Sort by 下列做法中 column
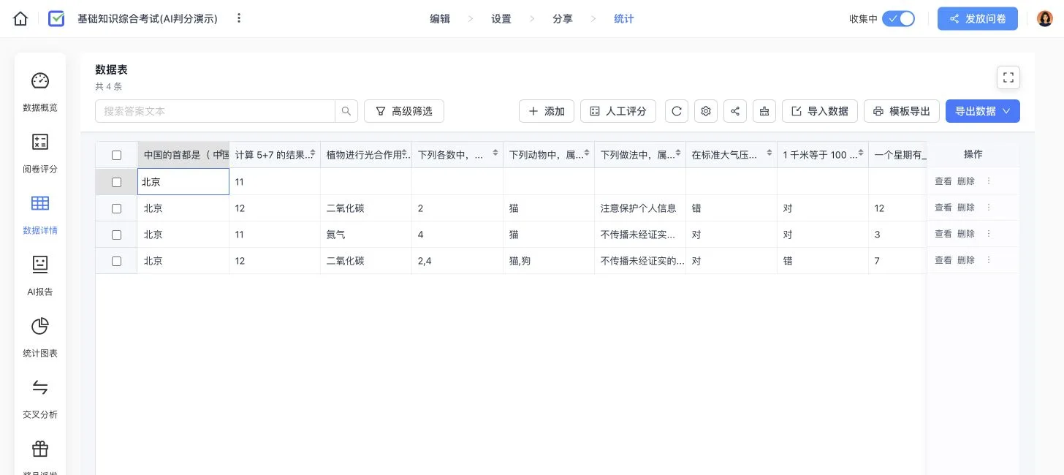This screenshot has width=1064, height=475. (x=678, y=153)
